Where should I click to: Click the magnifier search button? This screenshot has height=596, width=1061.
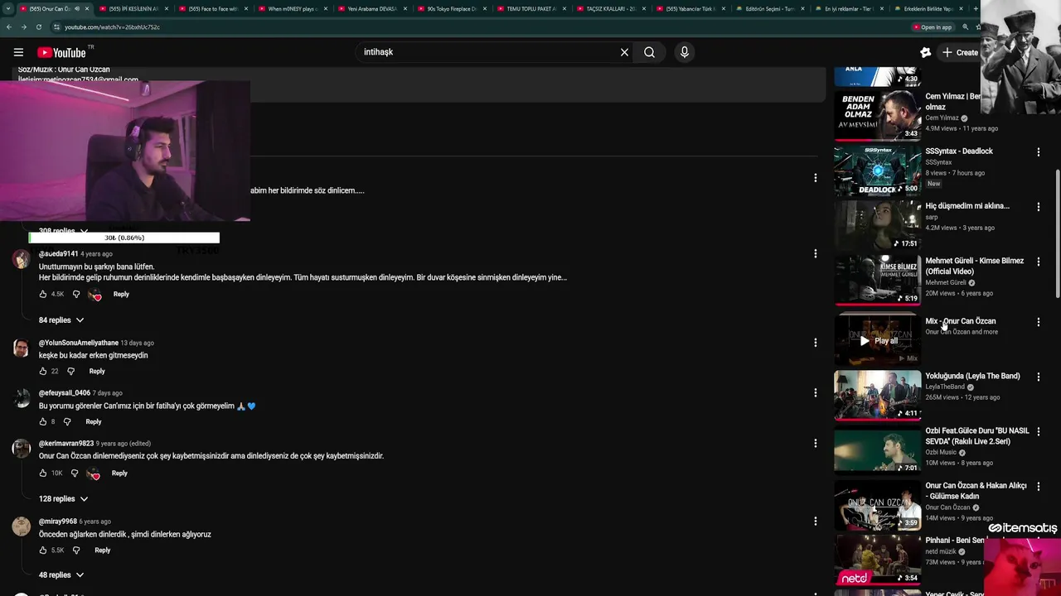(649, 52)
